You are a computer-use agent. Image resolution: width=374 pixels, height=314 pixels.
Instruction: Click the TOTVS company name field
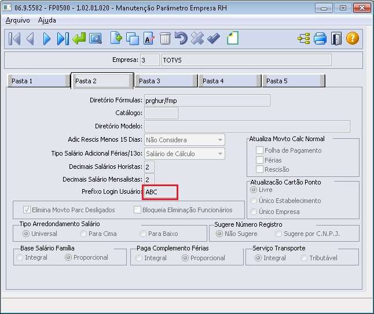pos(247,60)
